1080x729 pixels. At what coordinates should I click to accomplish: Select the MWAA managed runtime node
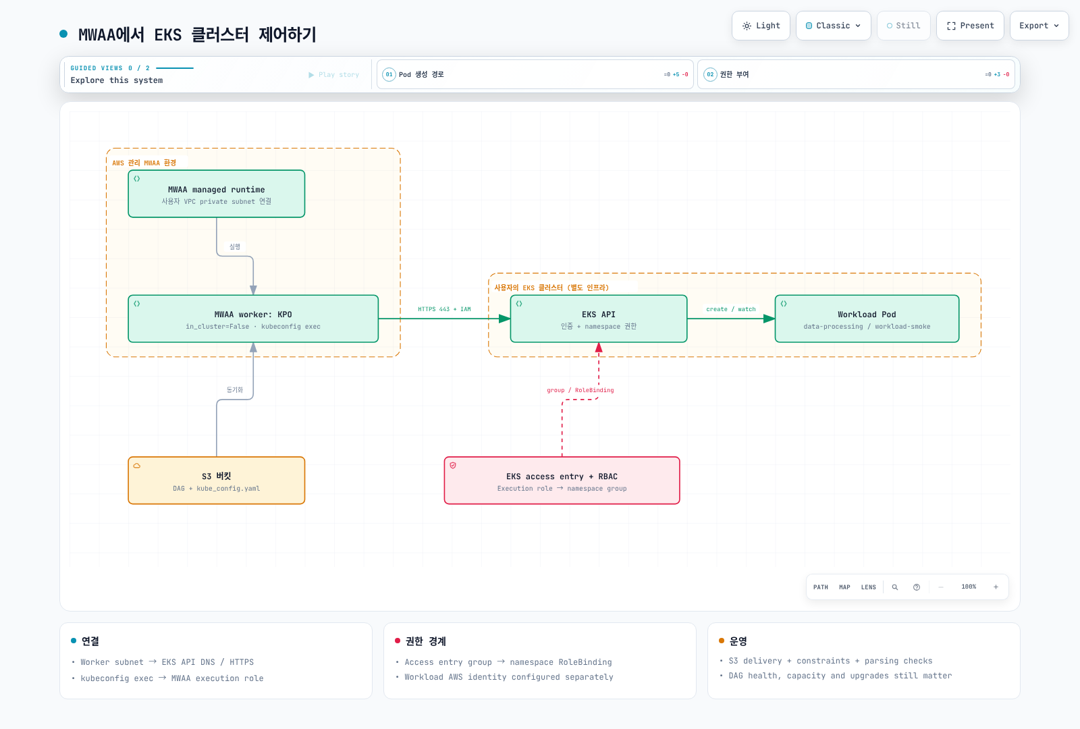(x=217, y=194)
